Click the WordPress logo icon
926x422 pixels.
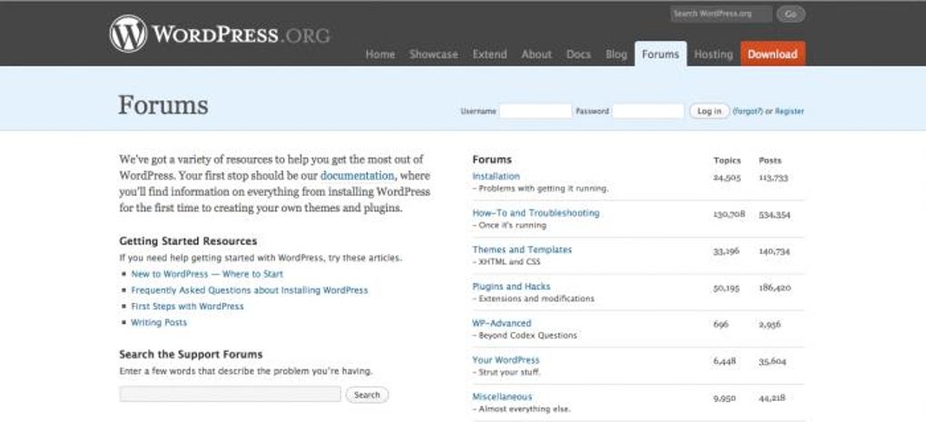tap(128, 34)
